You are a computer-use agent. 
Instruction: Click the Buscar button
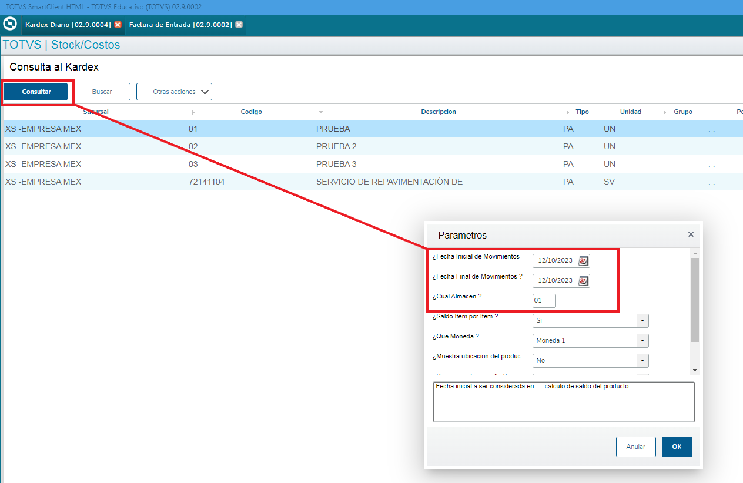click(x=102, y=92)
